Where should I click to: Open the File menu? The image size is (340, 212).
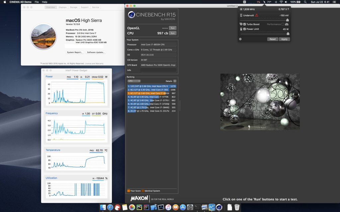click(37, 2)
